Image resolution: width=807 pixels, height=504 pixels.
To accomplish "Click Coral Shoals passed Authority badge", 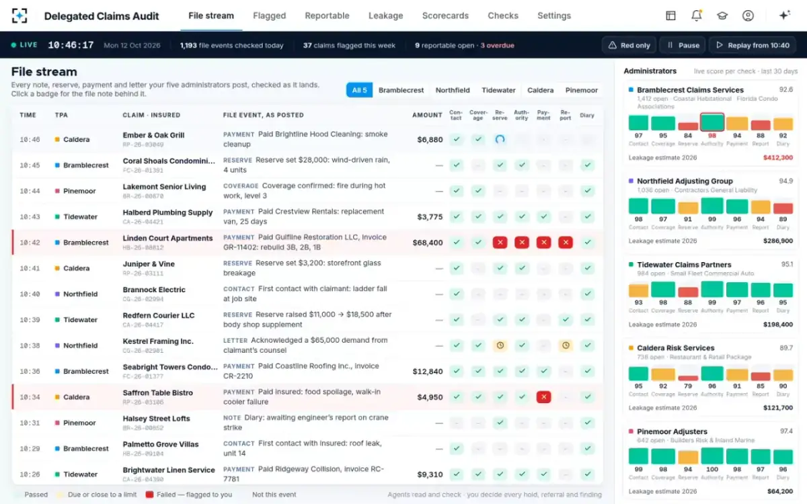I will tap(522, 165).
